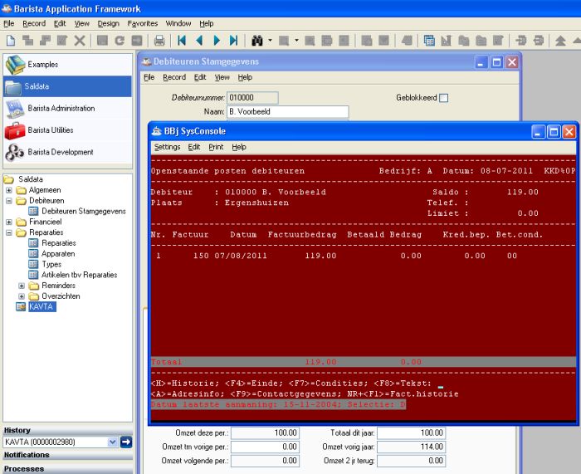Open Barista Utilities toolbox icon

coord(15,130)
